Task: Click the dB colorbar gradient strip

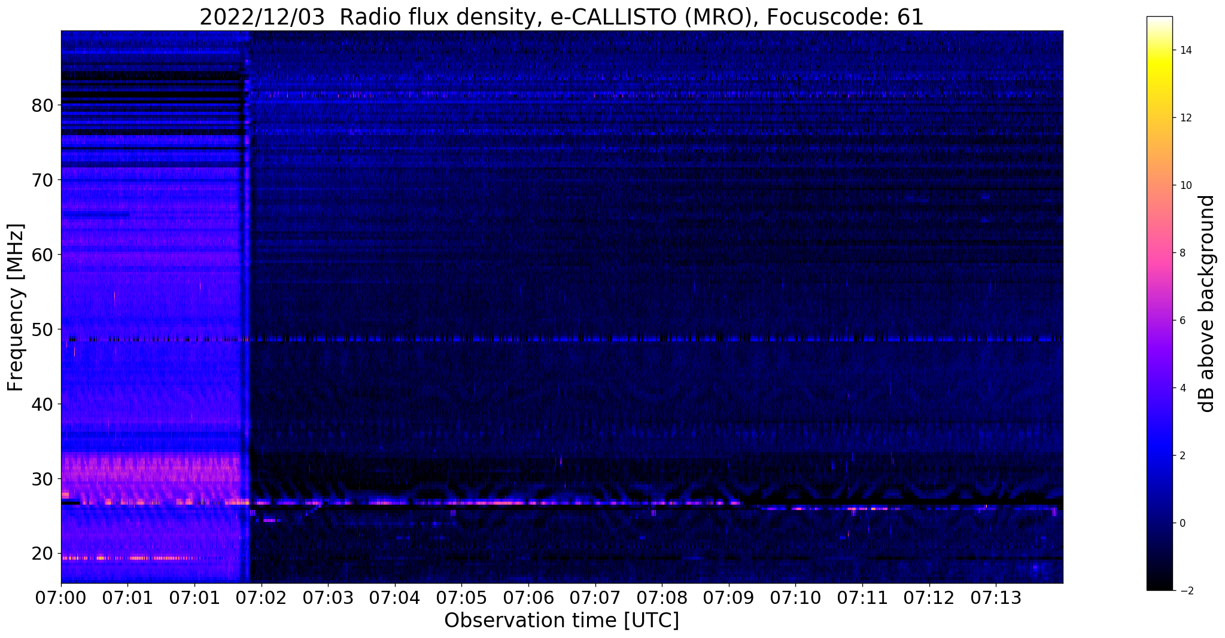Action: click(1159, 303)
